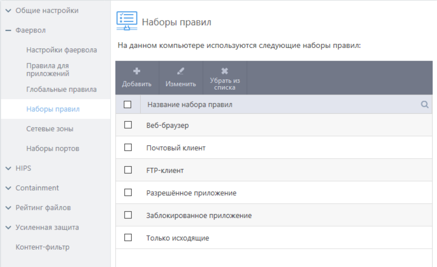Open Глобальные правила page
437x267 pixels.
tap(61, 89)
